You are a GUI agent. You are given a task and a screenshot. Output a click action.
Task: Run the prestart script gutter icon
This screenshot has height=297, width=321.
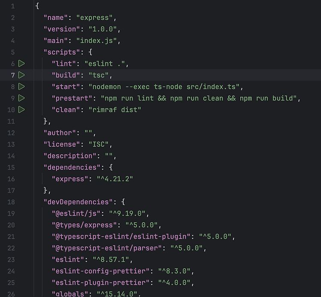click(x=21, y=98)
